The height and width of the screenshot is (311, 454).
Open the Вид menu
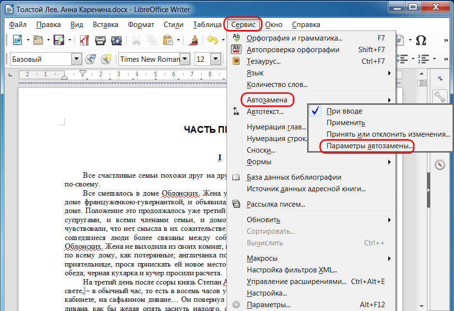[77, 25]
